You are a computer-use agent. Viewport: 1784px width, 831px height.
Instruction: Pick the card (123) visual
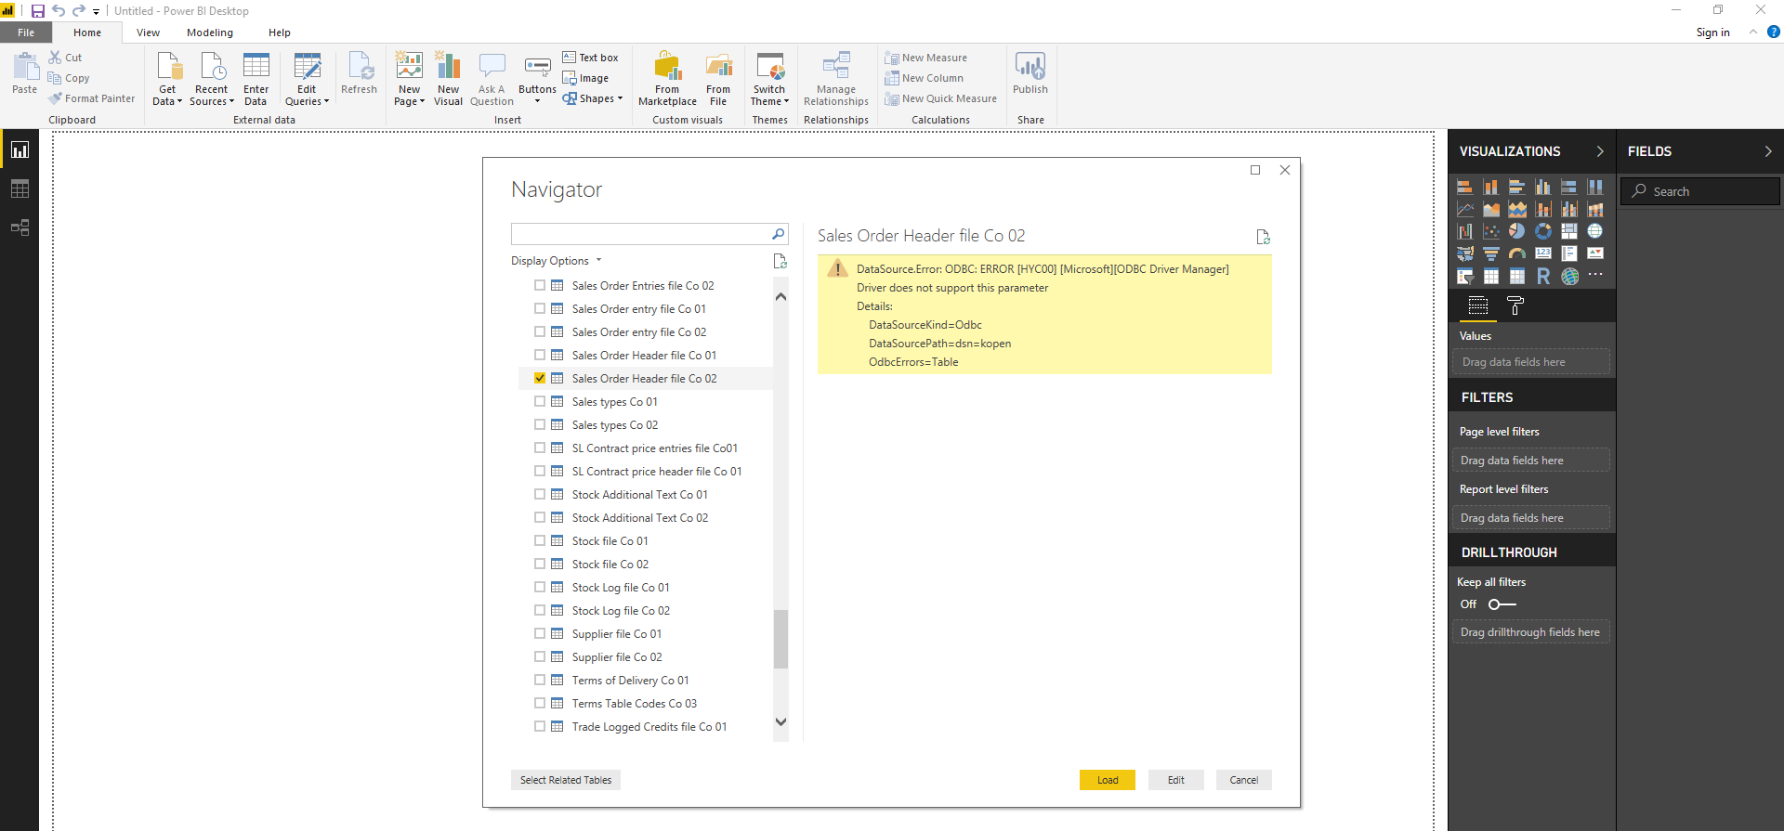click(x=1542, y=253)
